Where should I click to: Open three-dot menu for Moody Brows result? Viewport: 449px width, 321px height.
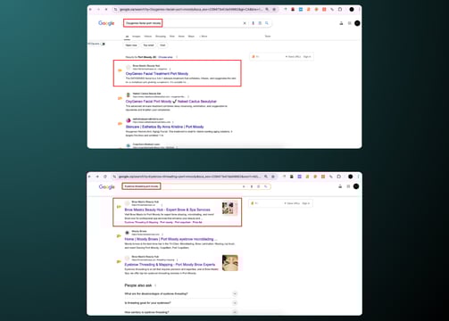(x=162, y=235)
